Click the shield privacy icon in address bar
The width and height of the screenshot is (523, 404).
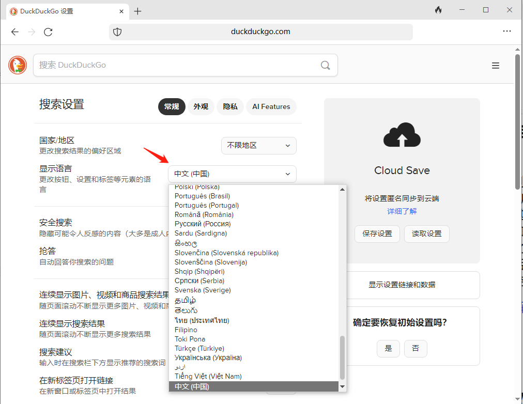tap(118, 32)
